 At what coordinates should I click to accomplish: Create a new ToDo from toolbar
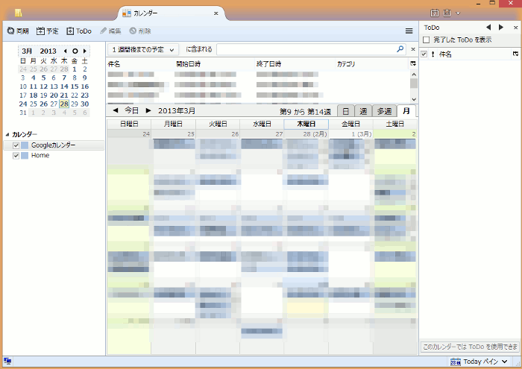point(78,31)
